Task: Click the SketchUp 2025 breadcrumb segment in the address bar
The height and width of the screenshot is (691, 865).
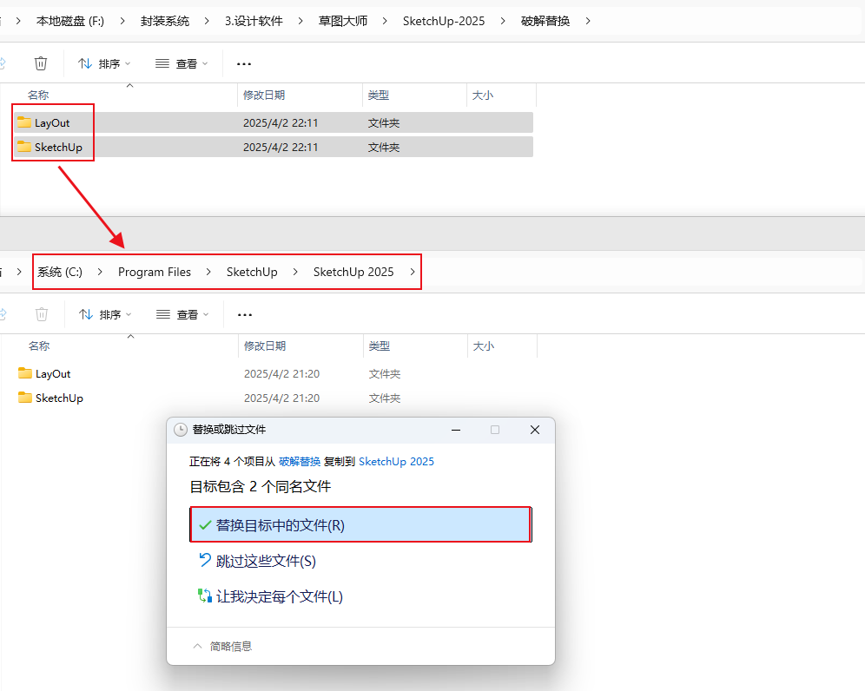Action: tap(353, 272)
